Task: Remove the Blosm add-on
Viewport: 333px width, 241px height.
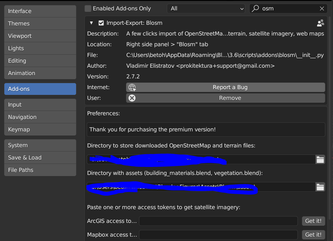Action: tap(230, 98)
